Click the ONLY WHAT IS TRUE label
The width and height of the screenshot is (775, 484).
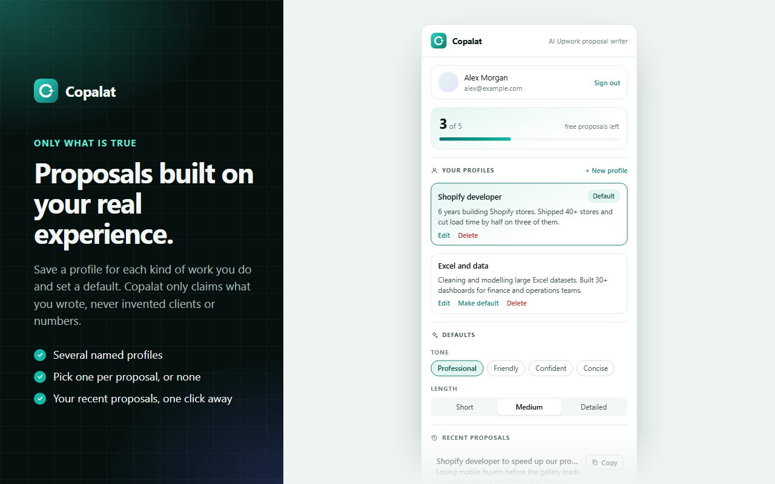[x=85, y=143]
